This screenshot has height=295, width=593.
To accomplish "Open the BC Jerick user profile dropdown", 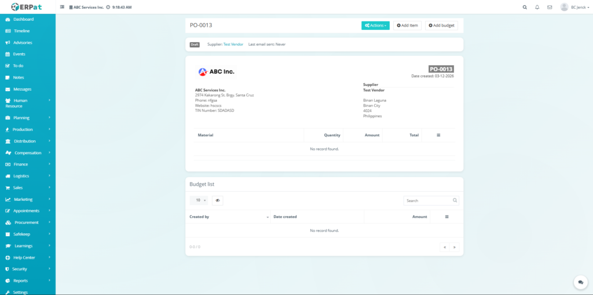I will point(575,8).
